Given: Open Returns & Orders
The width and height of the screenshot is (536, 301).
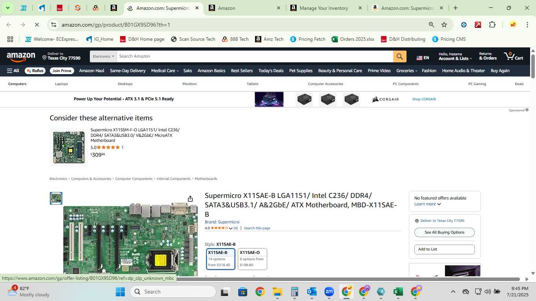Looking at the screenshot, I should click(x=488, y=56).
